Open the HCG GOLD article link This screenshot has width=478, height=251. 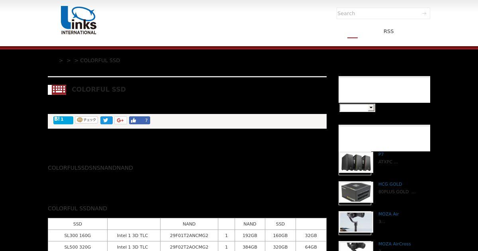[x=390, y=184]
